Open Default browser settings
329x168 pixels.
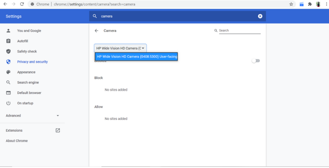coord(29,93)
